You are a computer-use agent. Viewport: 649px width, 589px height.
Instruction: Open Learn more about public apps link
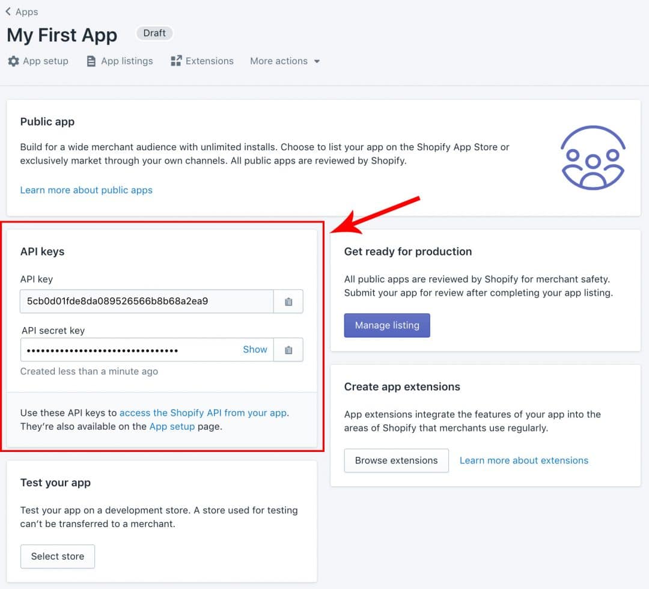[x=87, y=190]
